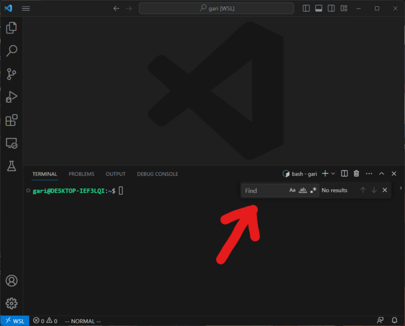
Task: Switch to the OUTPUT tab
Action: [x=115, y=174]
